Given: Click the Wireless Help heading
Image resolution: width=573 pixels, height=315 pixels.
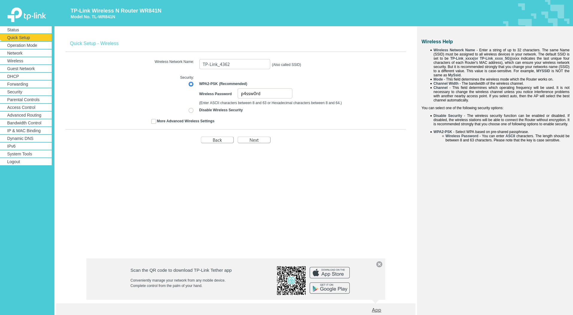Looking at the screenshot, I should point(437,42).
